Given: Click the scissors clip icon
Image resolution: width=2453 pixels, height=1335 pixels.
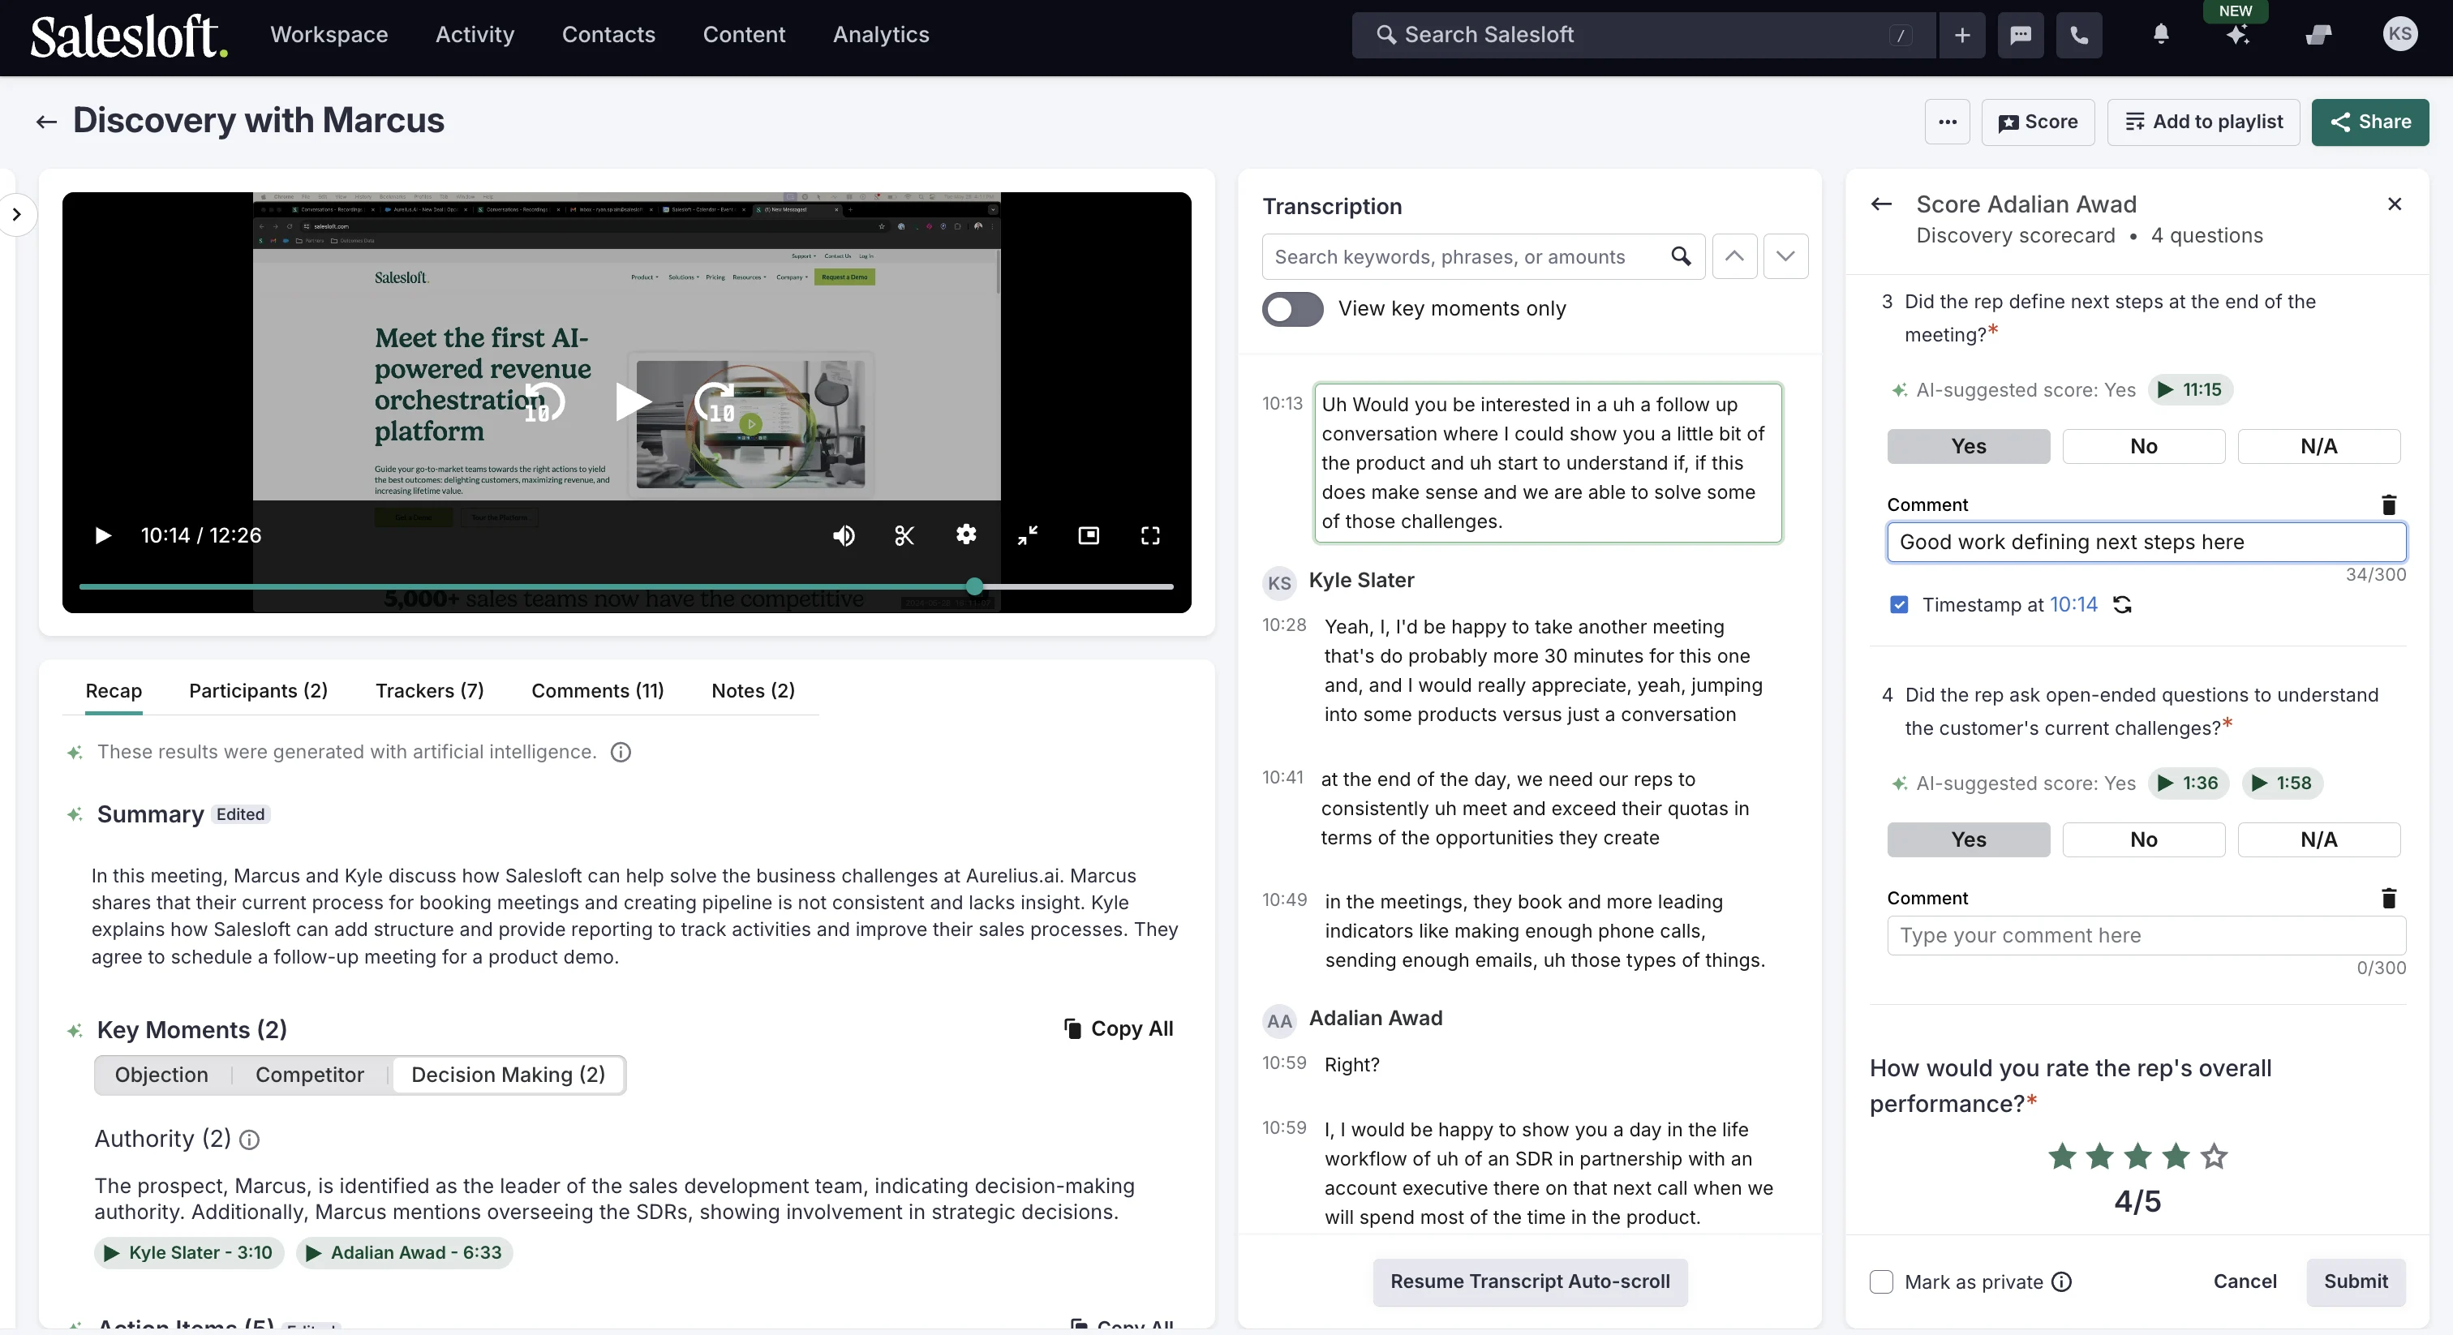Looking at the screenshot, I should (904, 535).
